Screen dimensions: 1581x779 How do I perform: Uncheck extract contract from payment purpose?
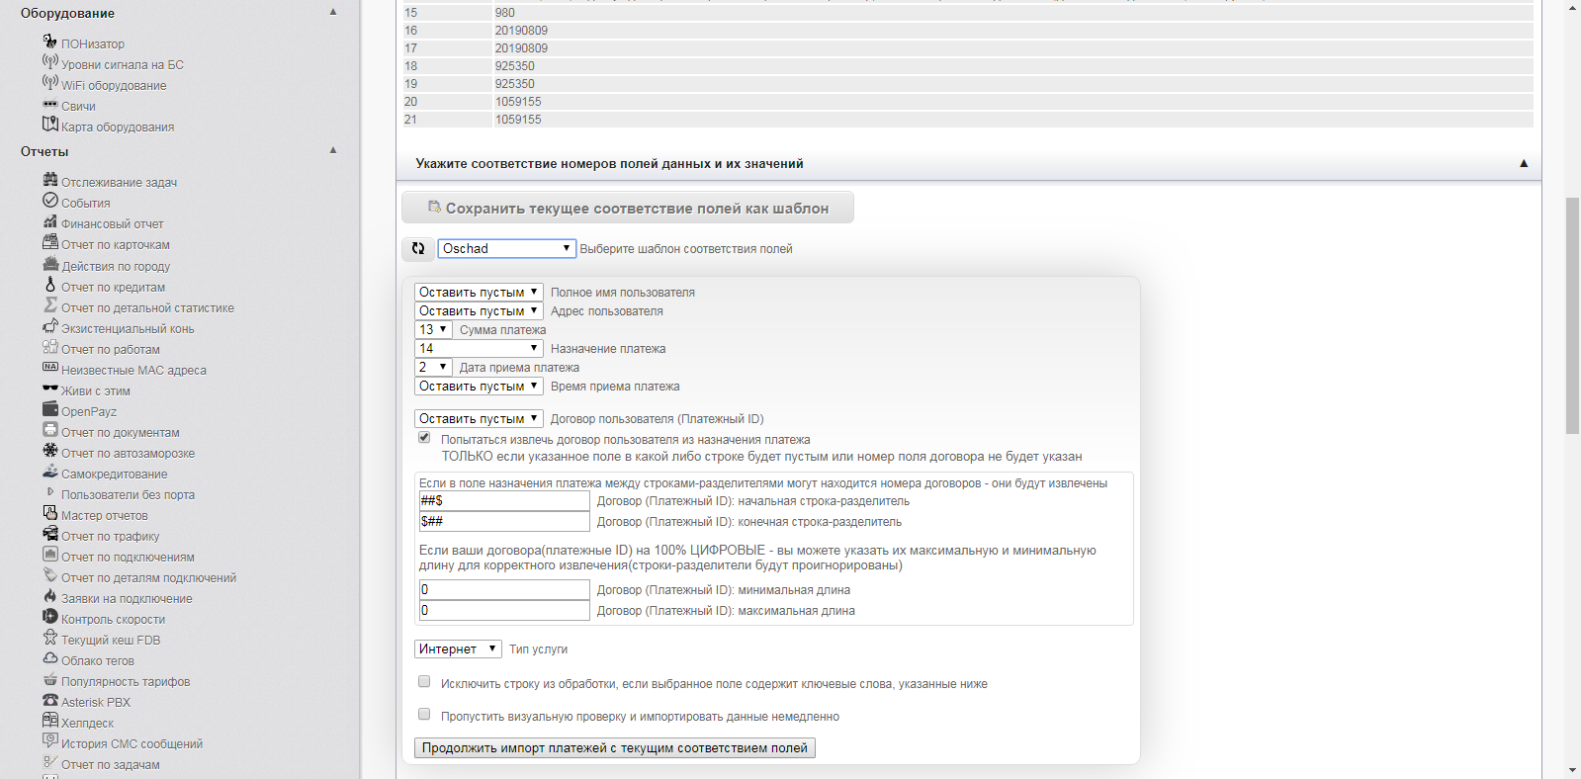[424, 438]
